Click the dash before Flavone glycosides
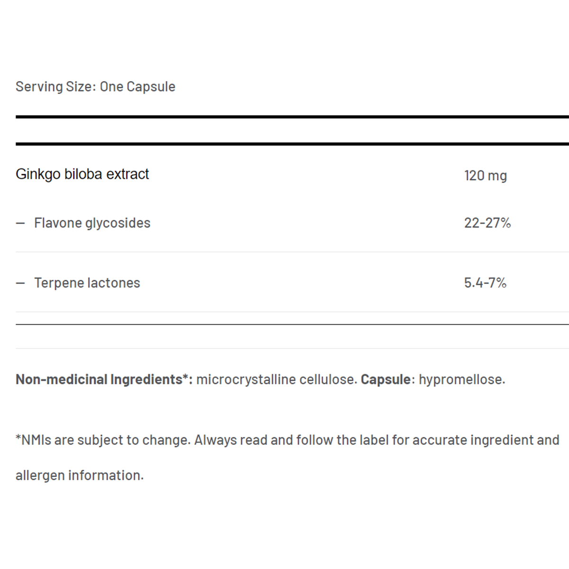The image size is (569, 569). click(x=20, y=223)
